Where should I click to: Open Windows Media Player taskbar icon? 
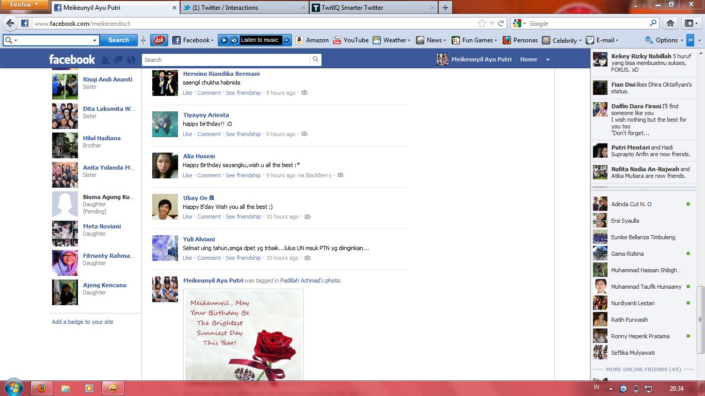89,388
